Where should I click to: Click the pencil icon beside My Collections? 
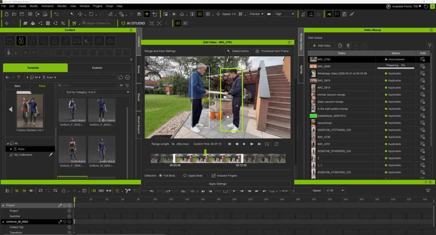tap(51, 155)
